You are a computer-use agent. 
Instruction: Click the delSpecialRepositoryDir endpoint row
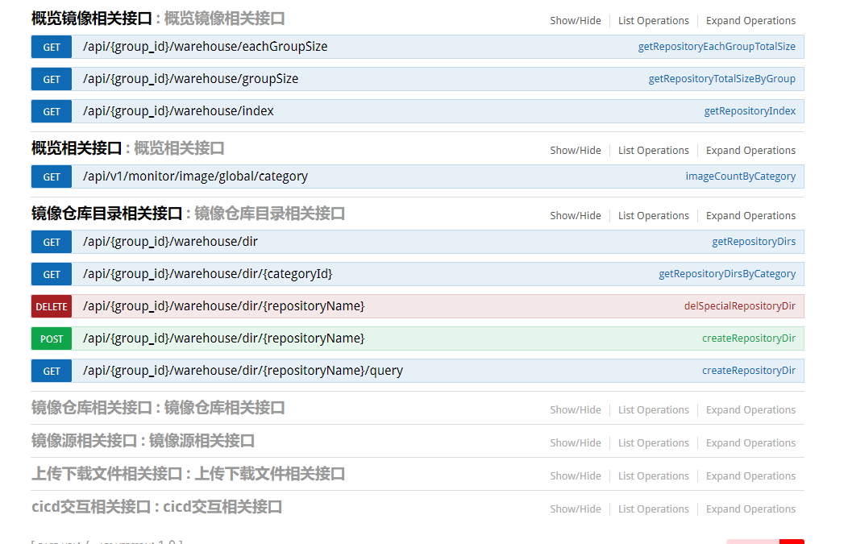point(403,306)
